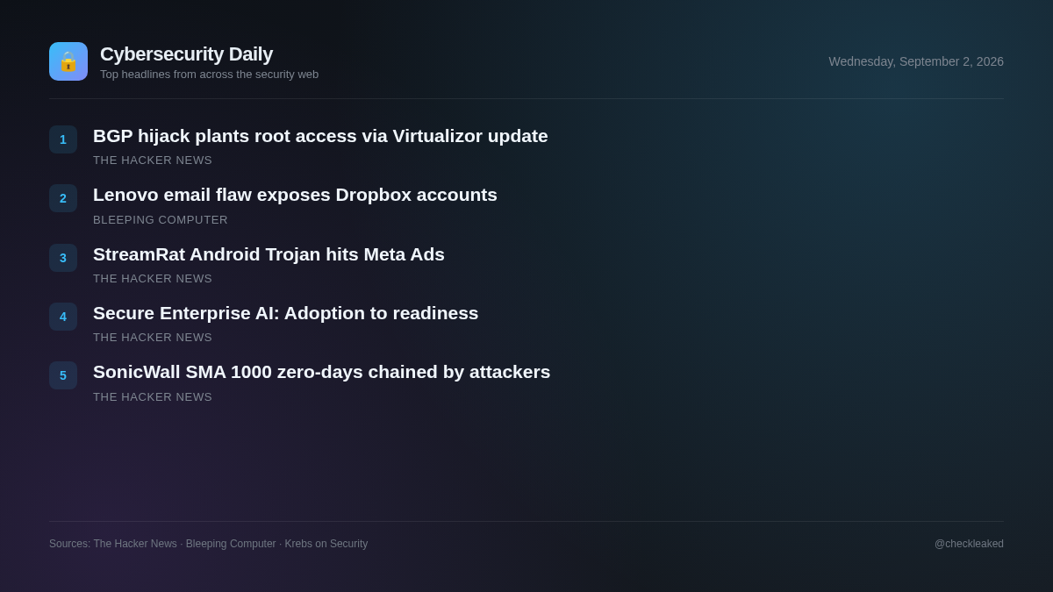Select the number 3 rank badge
1053x592 pixels.
[x=63, y=258]
